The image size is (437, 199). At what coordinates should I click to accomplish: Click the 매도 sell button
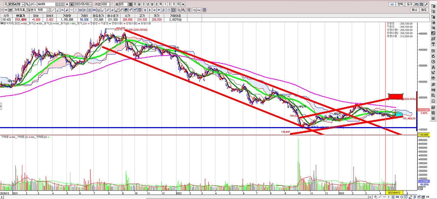point(424,10)
